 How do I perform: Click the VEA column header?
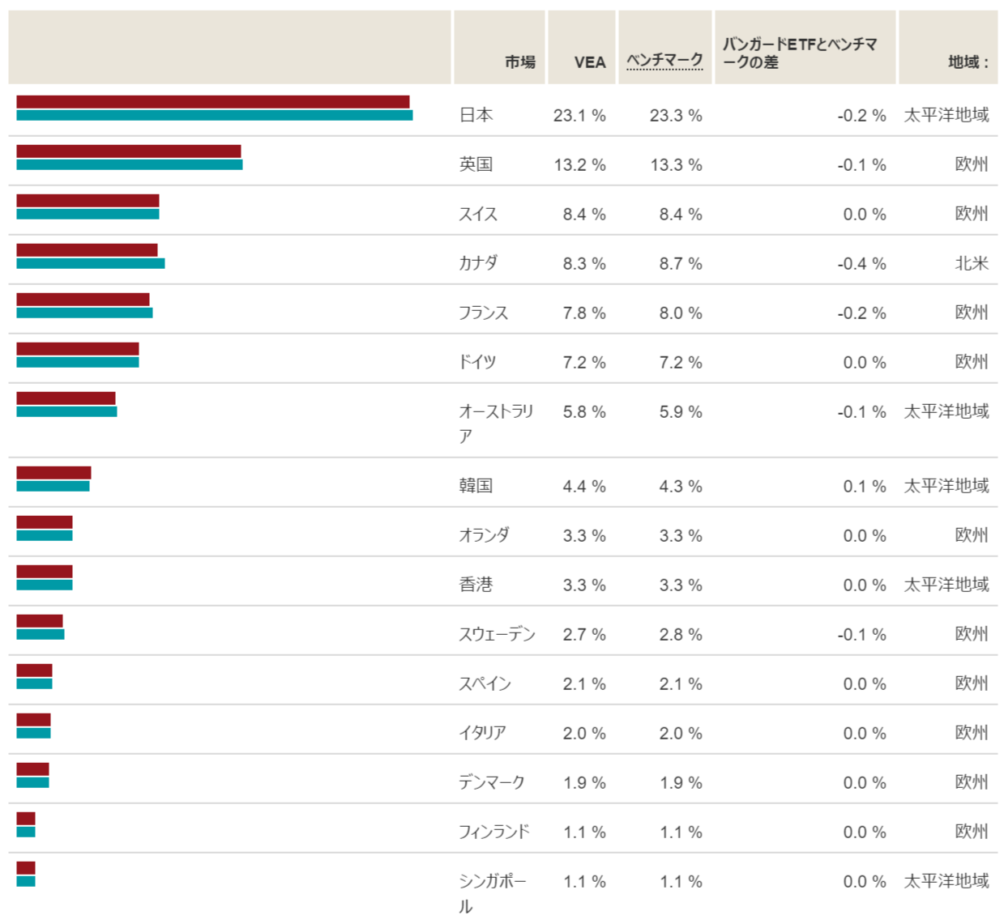point(589,62)
